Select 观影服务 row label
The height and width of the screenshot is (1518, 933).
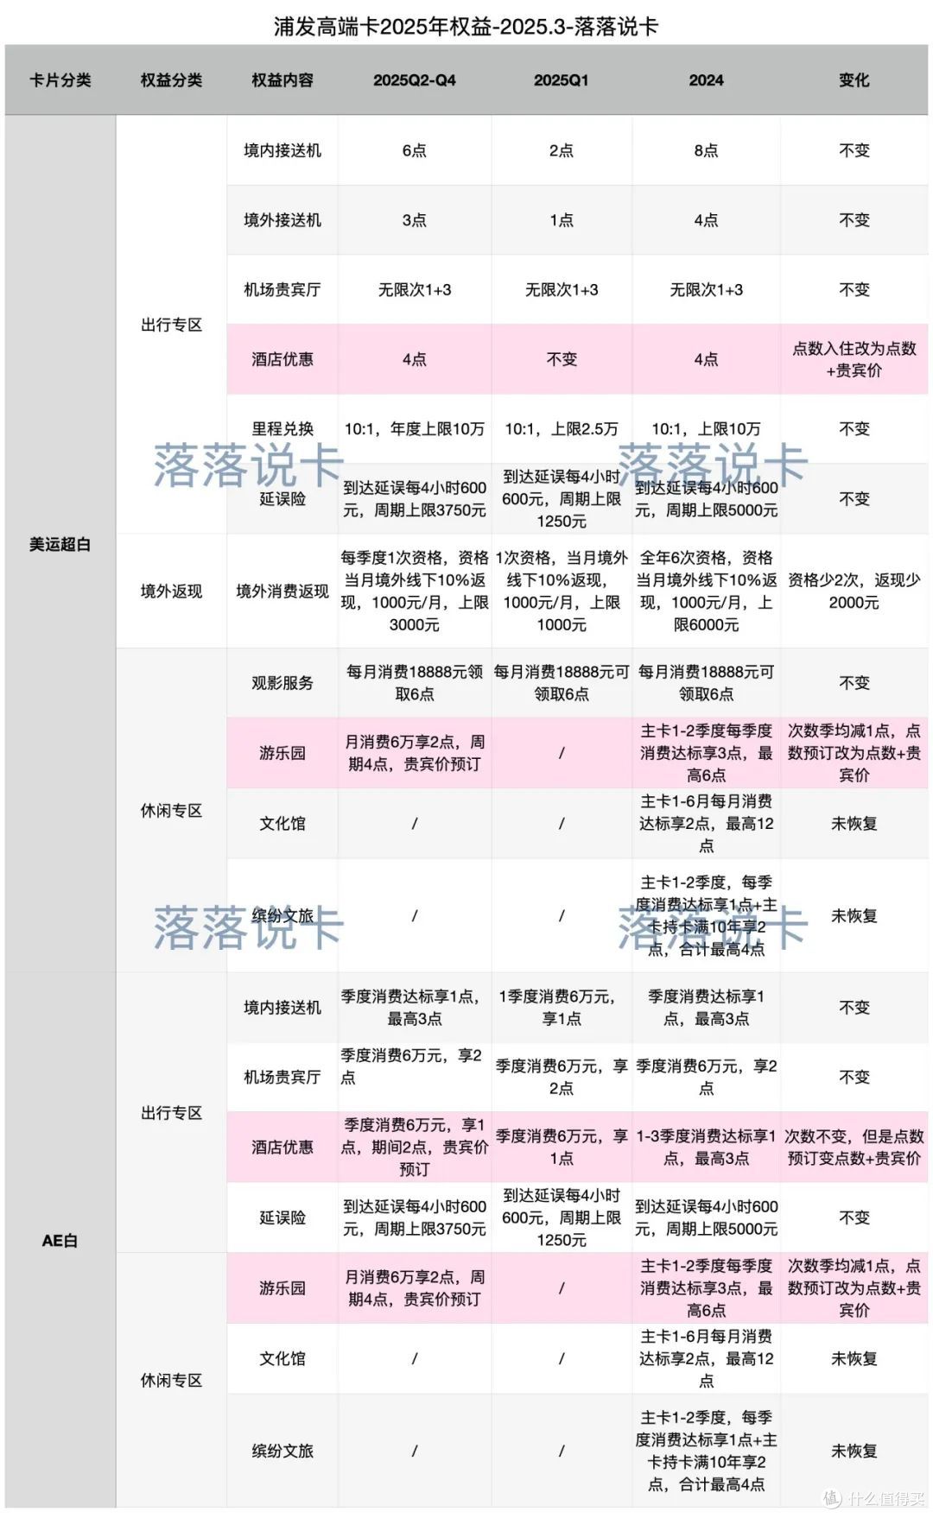[282, 683]
